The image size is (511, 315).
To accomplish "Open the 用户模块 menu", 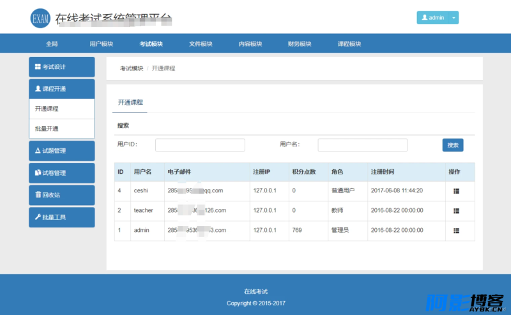I will [102, 43].
